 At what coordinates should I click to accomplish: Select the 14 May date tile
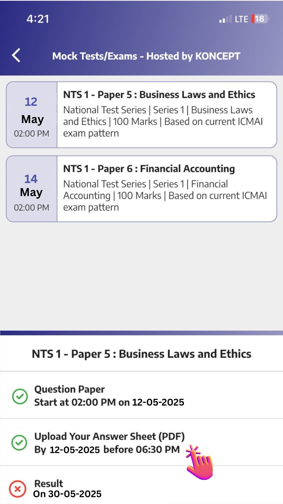pyautogui.click(x=32, y=189)
